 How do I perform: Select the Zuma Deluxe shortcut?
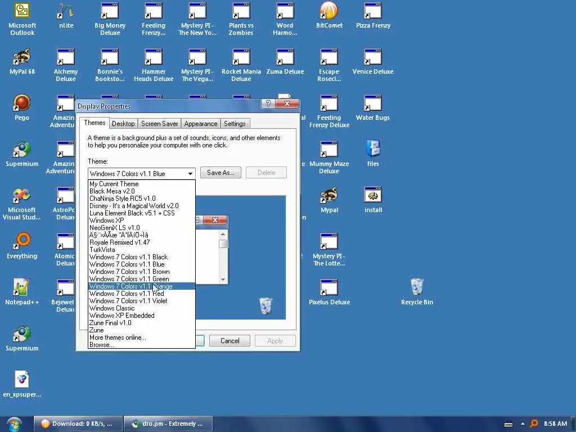tap(285, 62)
